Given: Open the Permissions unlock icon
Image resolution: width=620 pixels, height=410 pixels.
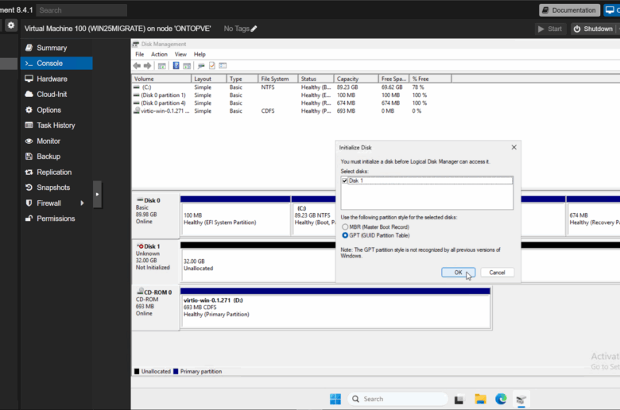Looking at the screenshot, I should 29,219.
